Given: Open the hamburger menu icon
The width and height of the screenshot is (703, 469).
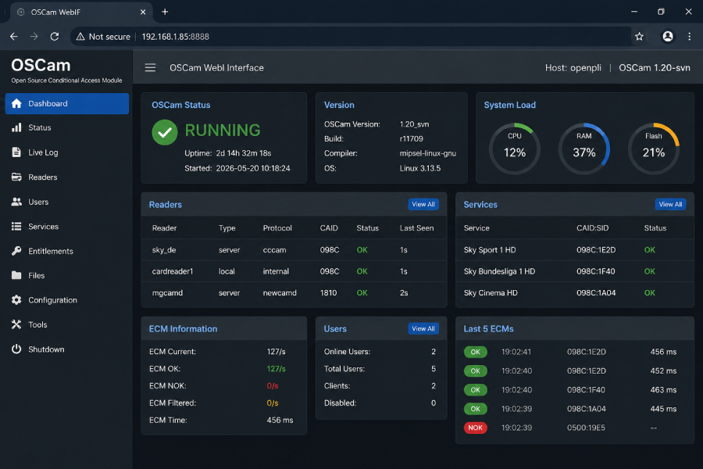Looking at the screenshot, I should (150, 68).
